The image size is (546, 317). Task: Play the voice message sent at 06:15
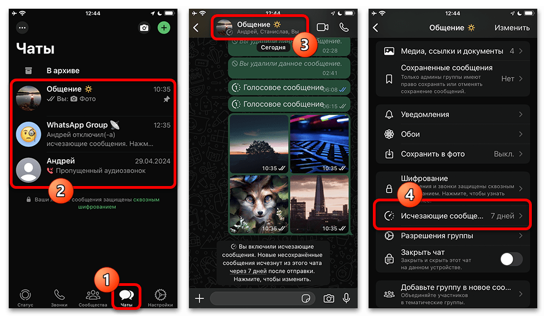pos(289,104)
